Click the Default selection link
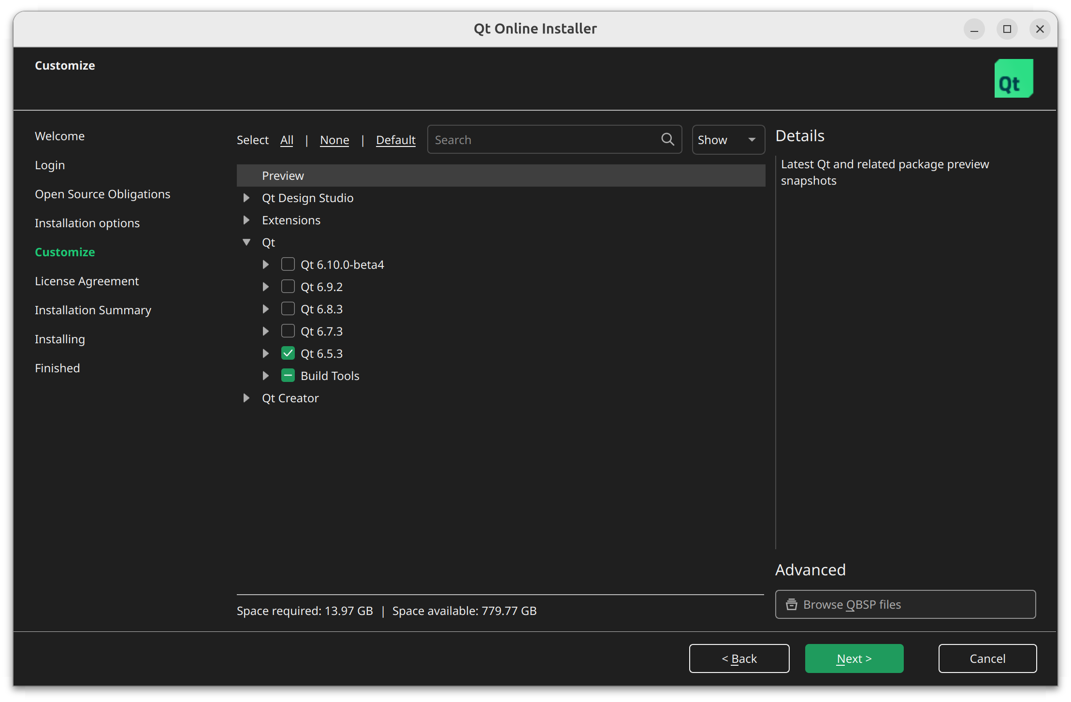The height and width of the screenshot is (702, 1071). pos(396,140)
